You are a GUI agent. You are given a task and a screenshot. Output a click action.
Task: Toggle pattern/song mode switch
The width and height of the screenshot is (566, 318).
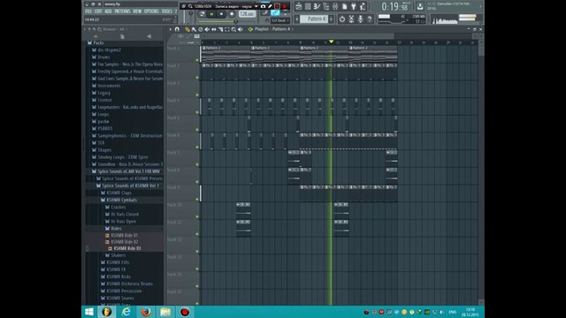click(x=202, y=14)
